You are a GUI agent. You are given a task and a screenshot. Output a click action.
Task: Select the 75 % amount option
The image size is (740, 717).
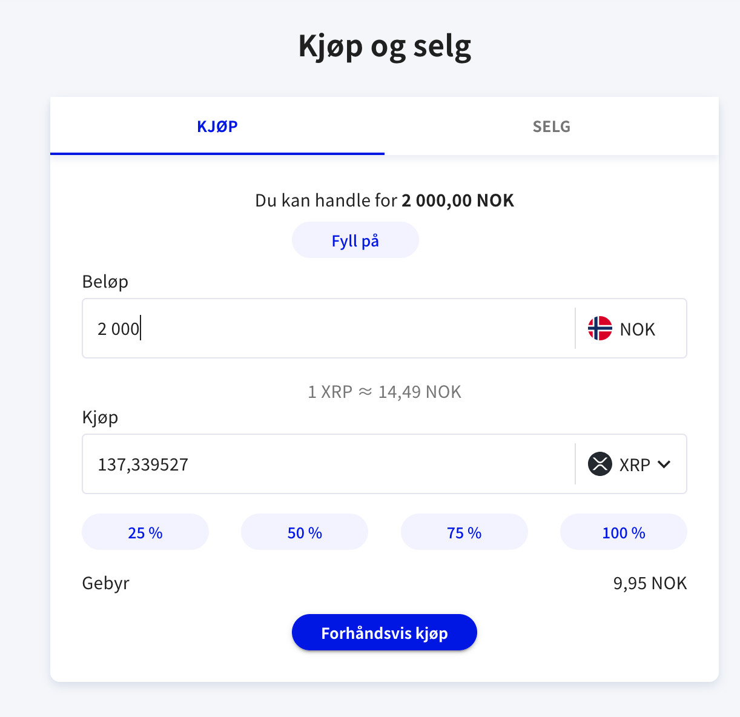click(464, 532)
